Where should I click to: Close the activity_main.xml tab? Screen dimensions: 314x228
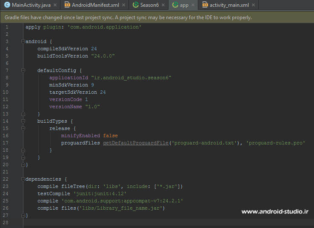[253, 6]
